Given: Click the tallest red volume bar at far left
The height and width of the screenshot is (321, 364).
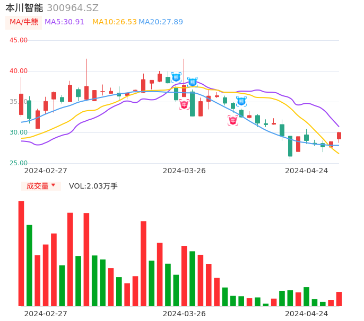Looking at the screenshot, I should pyautogui.click(x=21, y=253).
